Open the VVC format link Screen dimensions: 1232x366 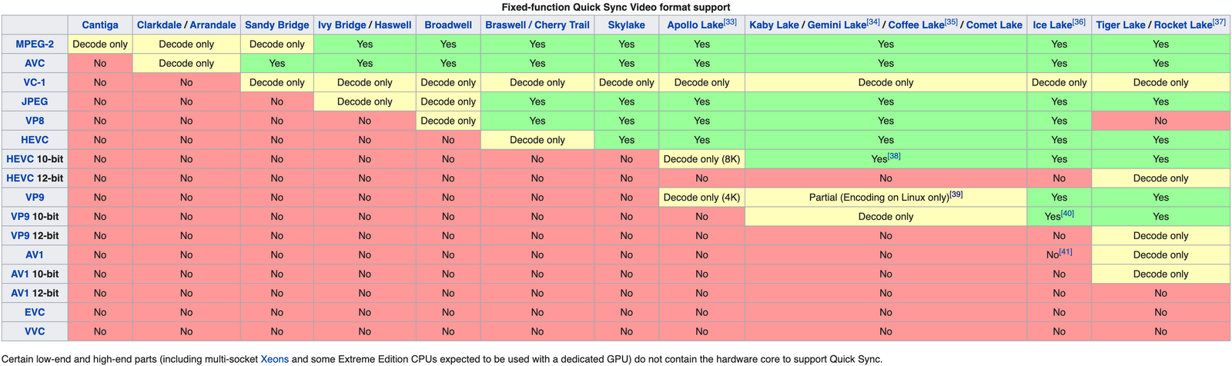(35, 332)
